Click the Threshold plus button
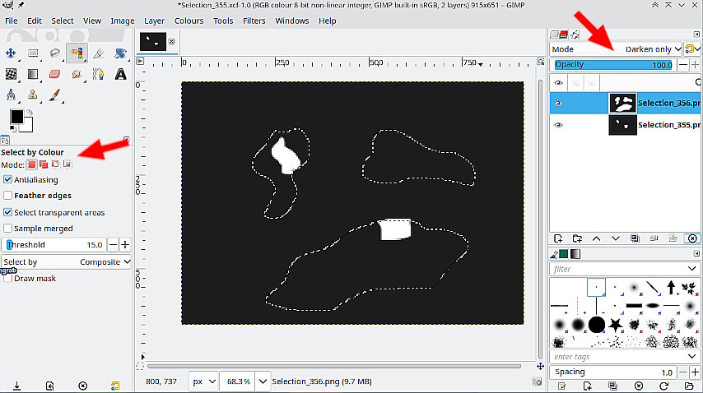703x393 pixels. tap(125, 245)
